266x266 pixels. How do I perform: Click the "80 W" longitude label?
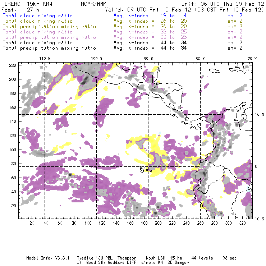pyautogui.click(x=200, y=59)
